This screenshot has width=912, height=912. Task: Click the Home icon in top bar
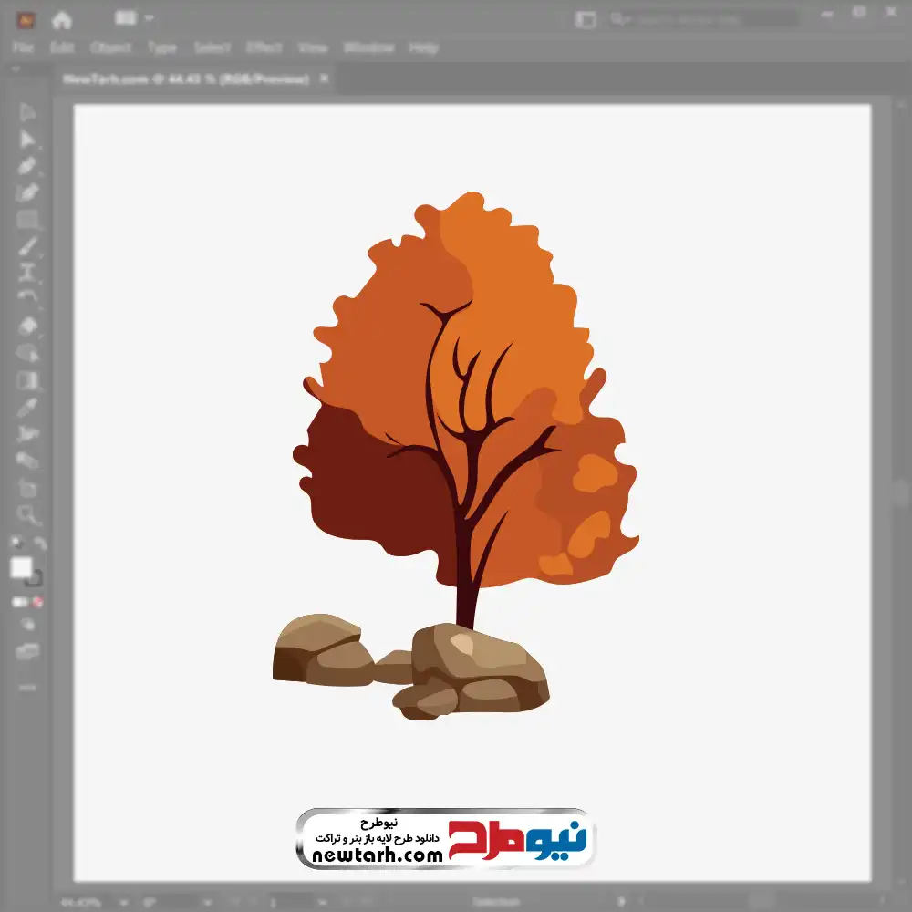(x=61, y=19)
